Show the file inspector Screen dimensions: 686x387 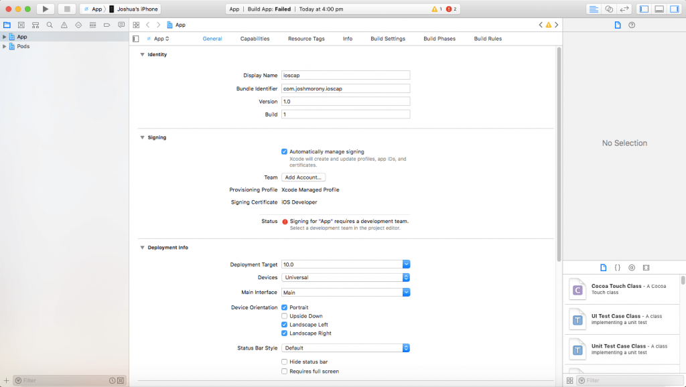tap(617, 25)
